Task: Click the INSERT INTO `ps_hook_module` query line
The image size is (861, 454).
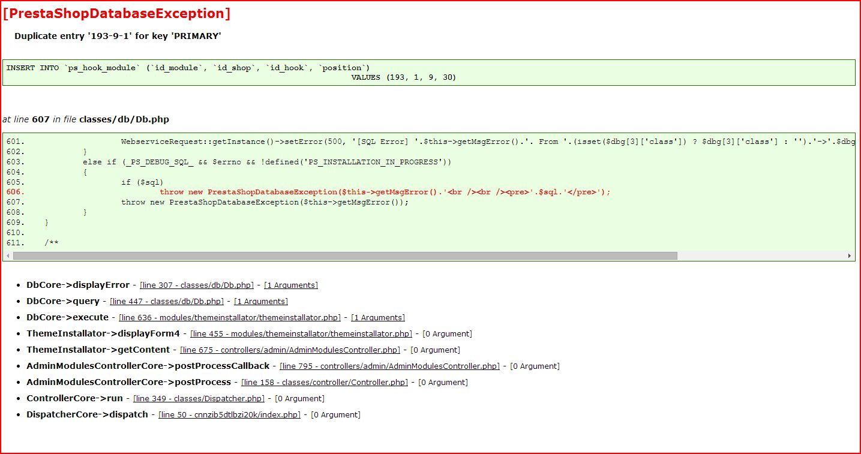Action: click(188, 68)
